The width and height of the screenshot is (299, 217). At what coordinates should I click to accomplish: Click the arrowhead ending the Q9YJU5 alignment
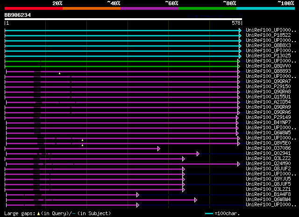coord(184,180)
